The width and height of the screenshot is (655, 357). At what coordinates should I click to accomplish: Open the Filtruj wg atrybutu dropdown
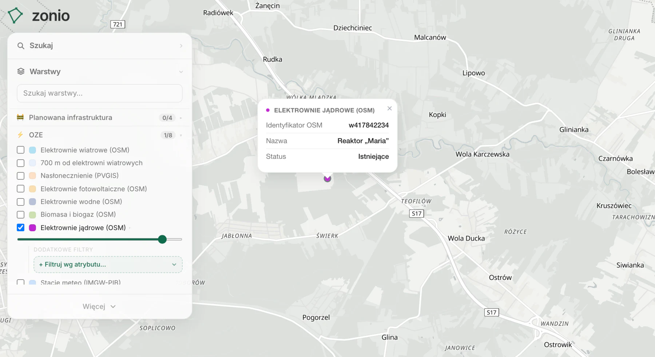(108, 265)
